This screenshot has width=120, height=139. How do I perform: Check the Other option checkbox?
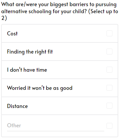[x=109, y=126]
